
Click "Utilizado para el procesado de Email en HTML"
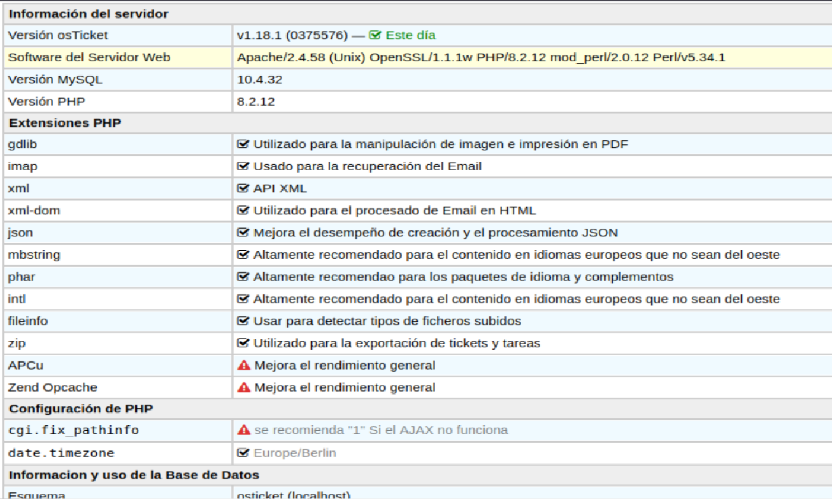pos(394,210)
